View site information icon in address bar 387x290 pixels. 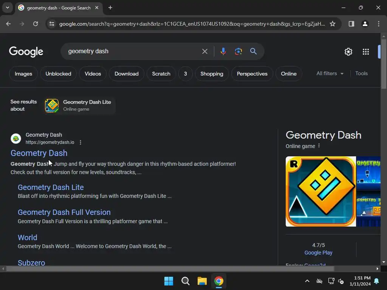(x=52, y=24)
